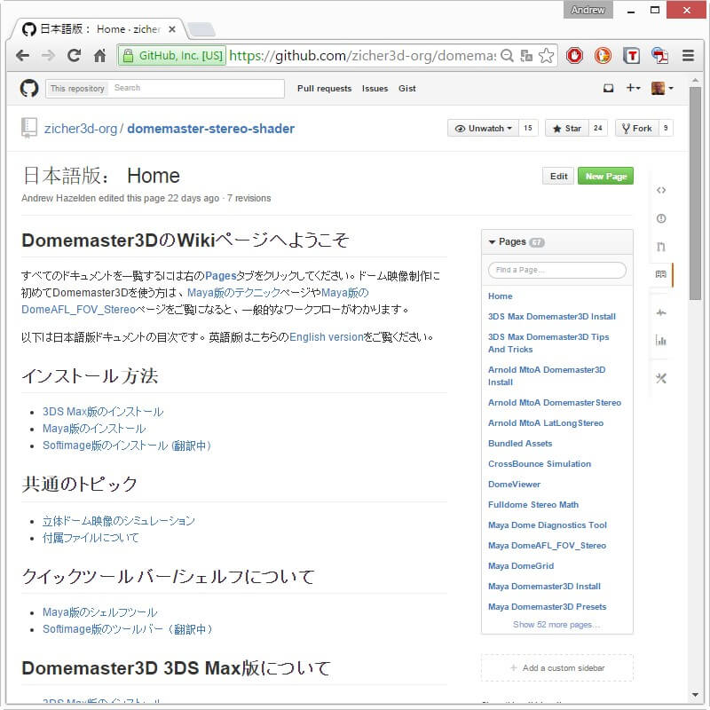Open Maya版のインストール link
This screenshot has height=710, width=710.
94,429
